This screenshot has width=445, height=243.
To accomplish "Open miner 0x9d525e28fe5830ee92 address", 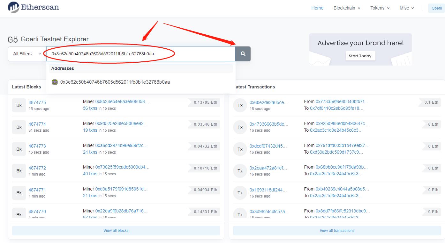I will pyautogui.click(x=122, y=123).
